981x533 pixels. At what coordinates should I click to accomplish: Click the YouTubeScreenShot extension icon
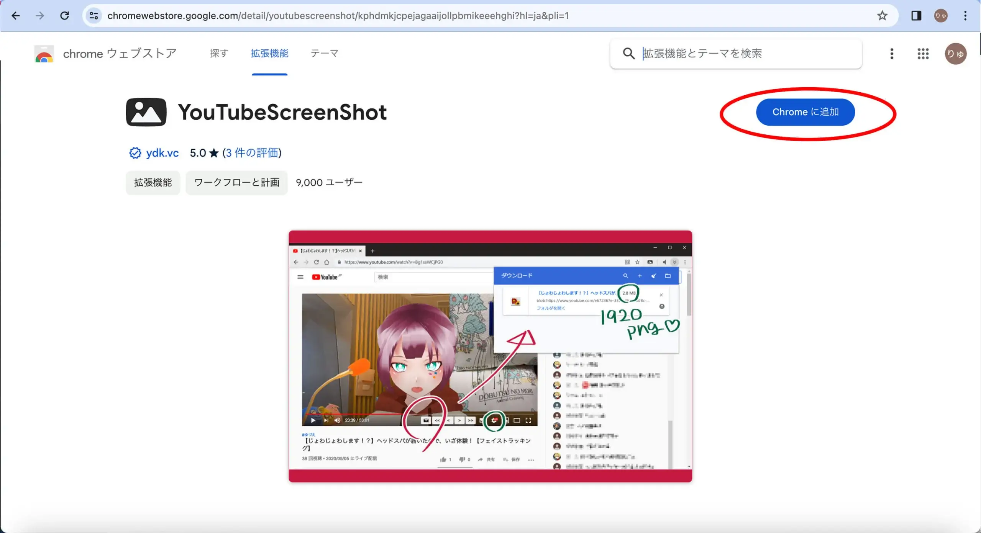point(146,112)
